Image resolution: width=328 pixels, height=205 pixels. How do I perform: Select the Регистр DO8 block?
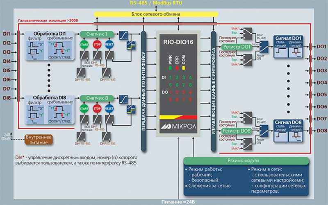(x=237, y=131)
